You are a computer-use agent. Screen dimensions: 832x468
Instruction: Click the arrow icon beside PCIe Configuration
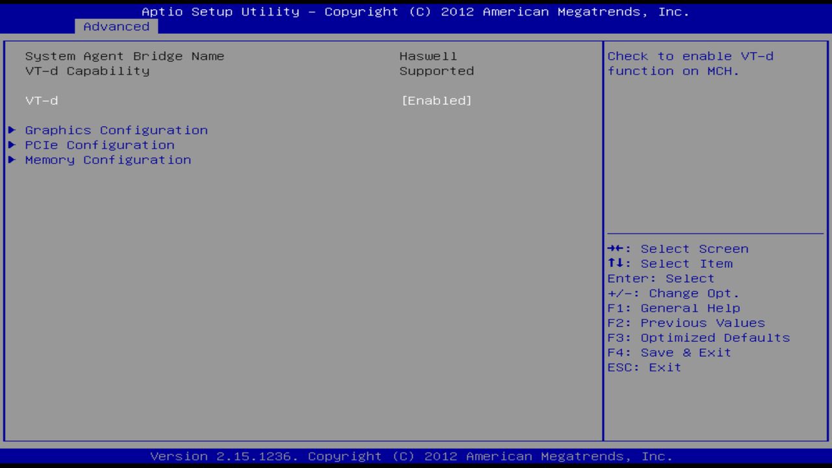coord(12,145)
